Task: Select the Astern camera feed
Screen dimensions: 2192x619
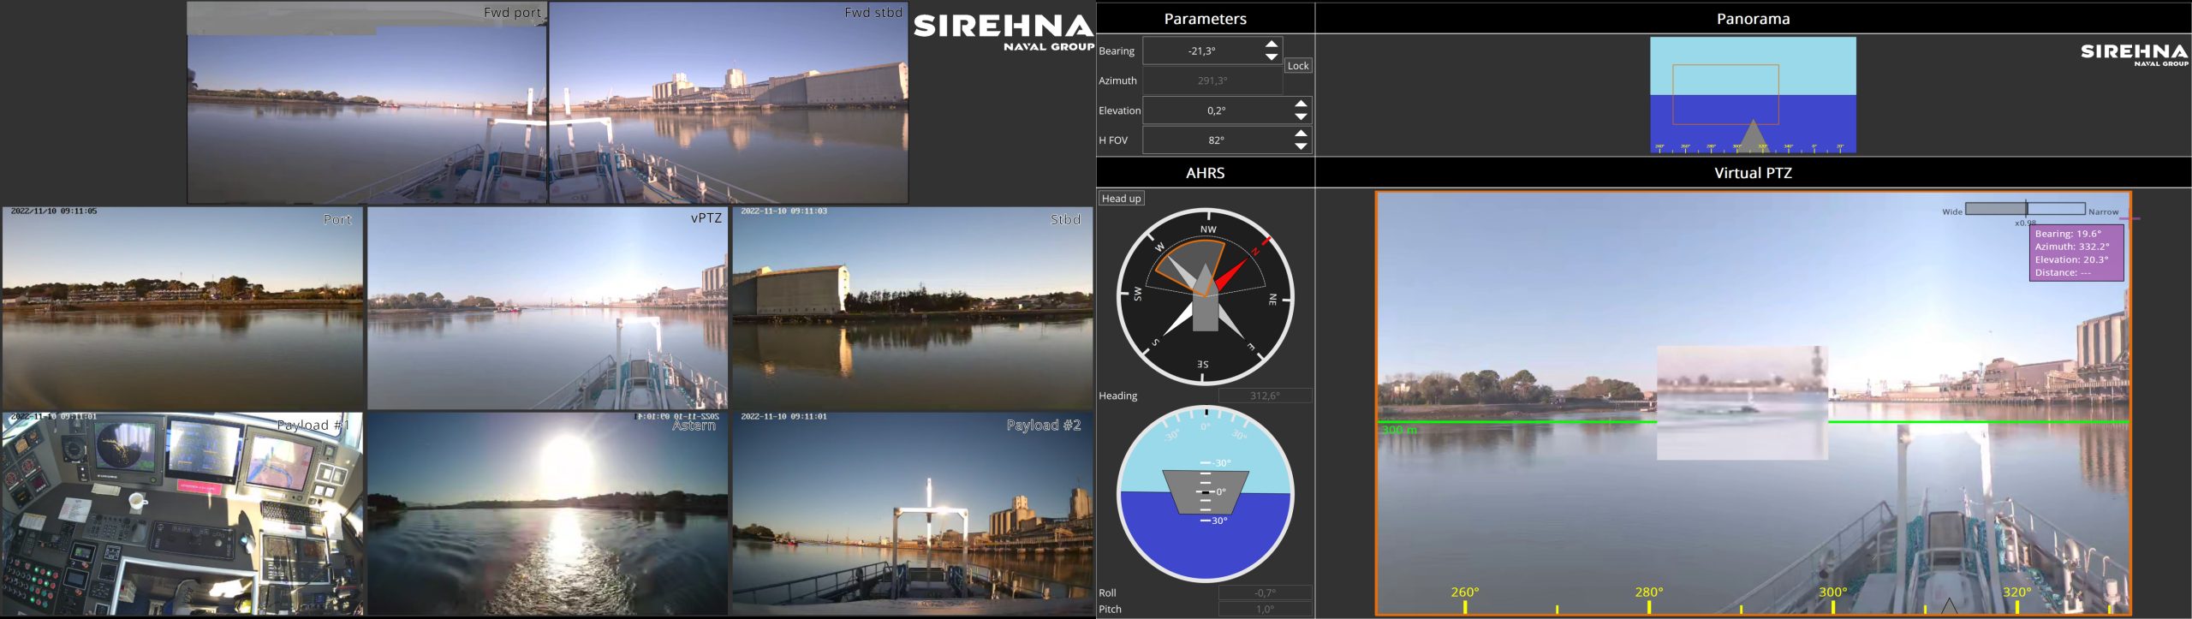Action: [548, 514]
